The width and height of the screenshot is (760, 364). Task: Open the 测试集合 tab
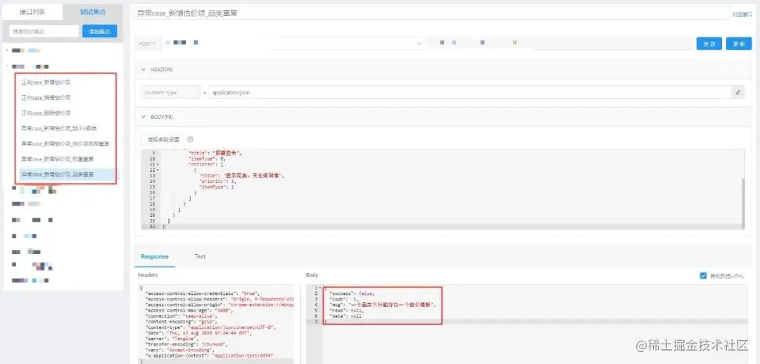pyautogui.click(x=93, y=12)
